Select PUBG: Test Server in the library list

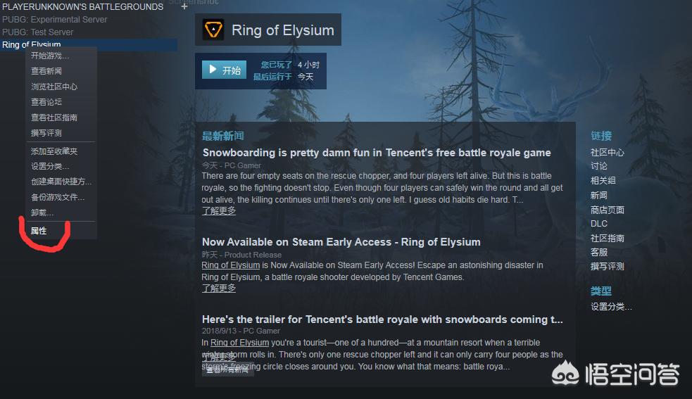[37, 32]
